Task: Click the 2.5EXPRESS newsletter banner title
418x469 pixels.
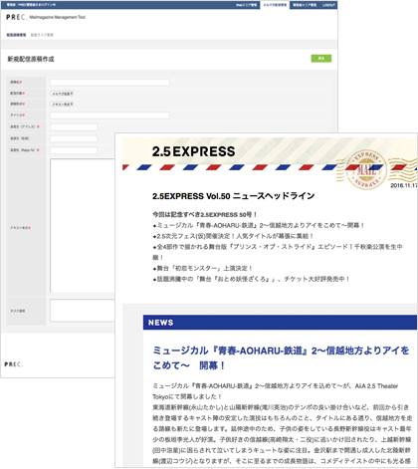Action: pyautogui.click(x=193, y=151)
